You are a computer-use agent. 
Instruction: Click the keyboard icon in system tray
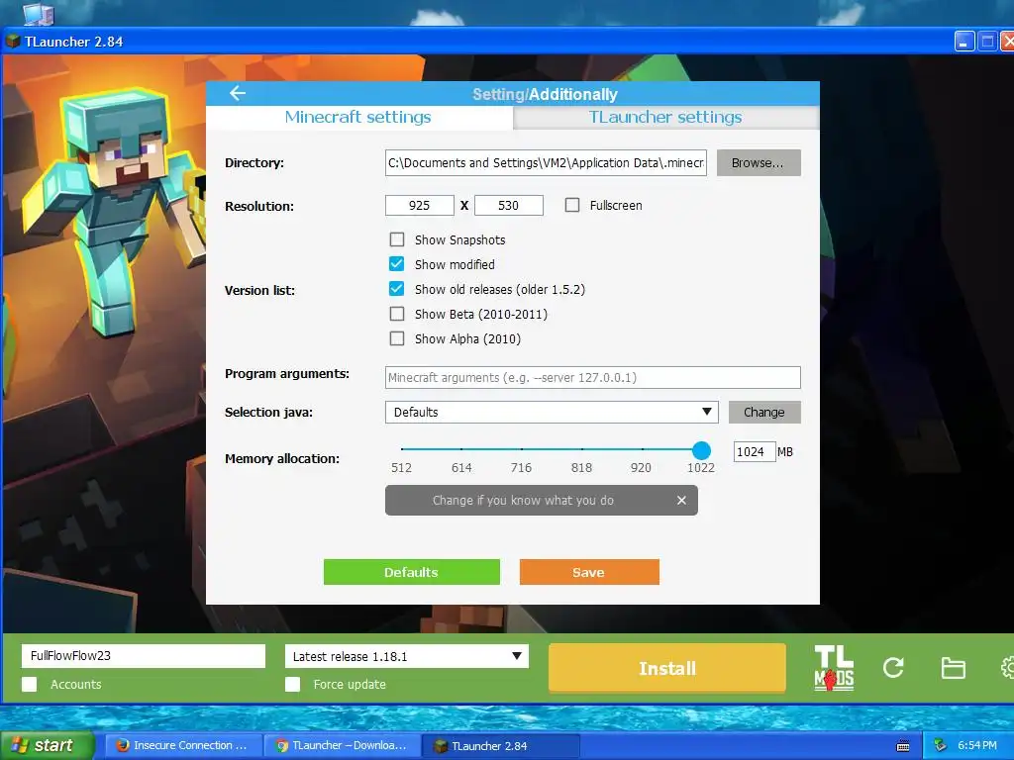[903, 746]
